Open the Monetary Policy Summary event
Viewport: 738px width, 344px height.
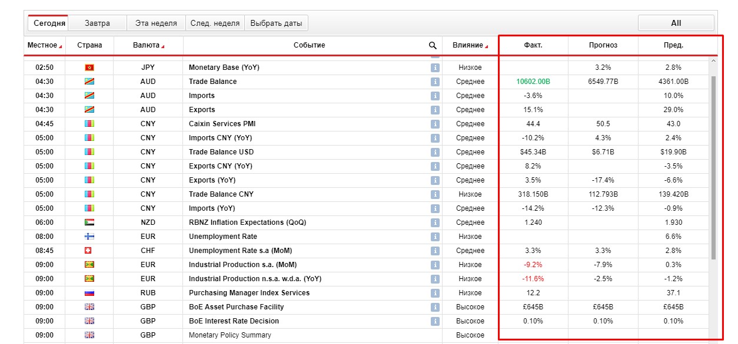point(230,335)
